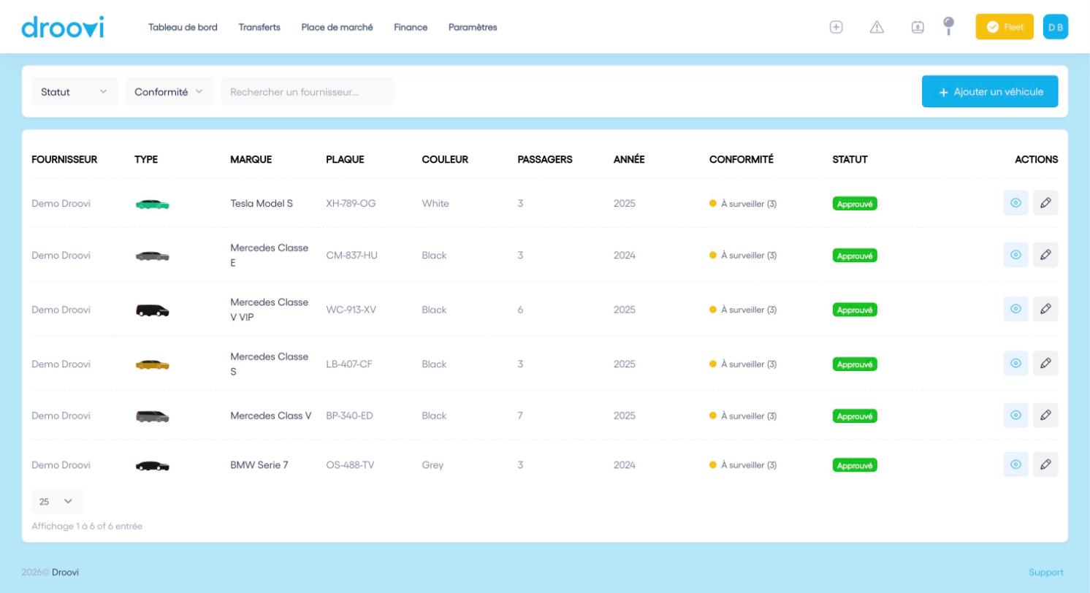View the Mercedes Classe E details
The height and width of the screenshot is (593, 1090).
click(1016, 255)
